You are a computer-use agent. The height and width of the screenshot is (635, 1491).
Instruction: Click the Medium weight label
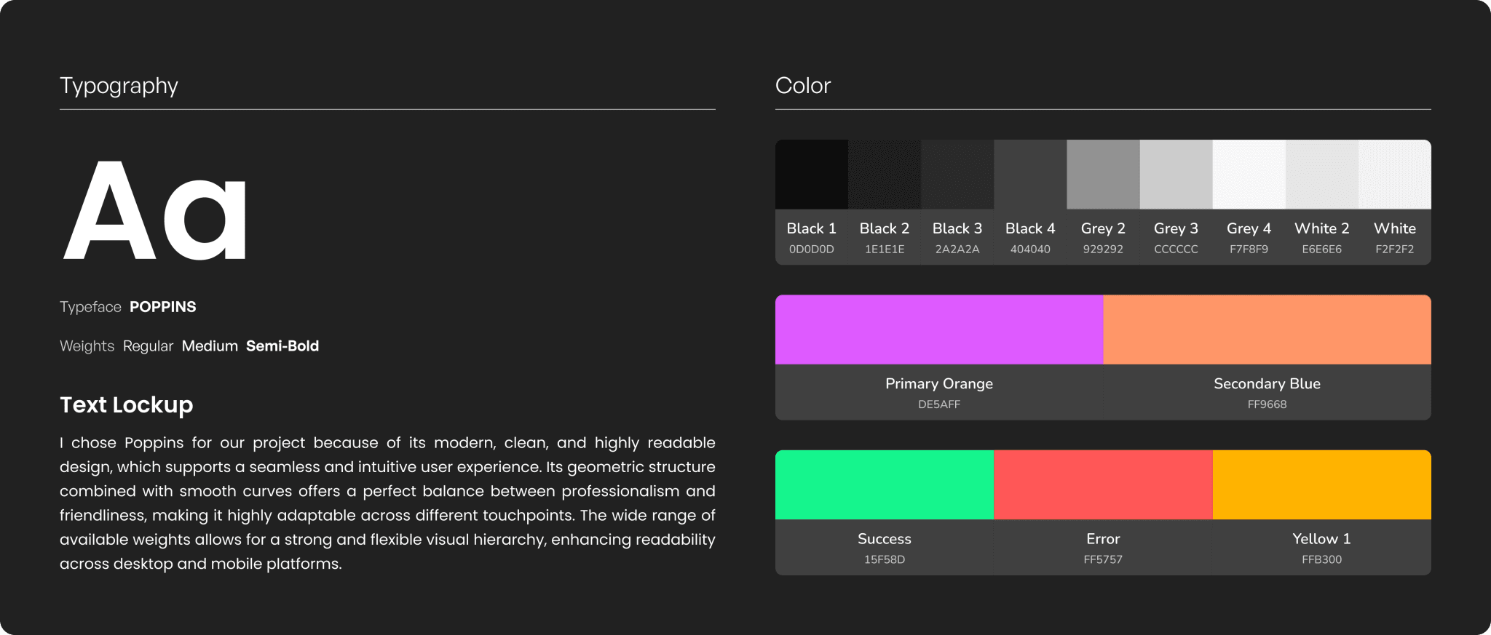210,346
